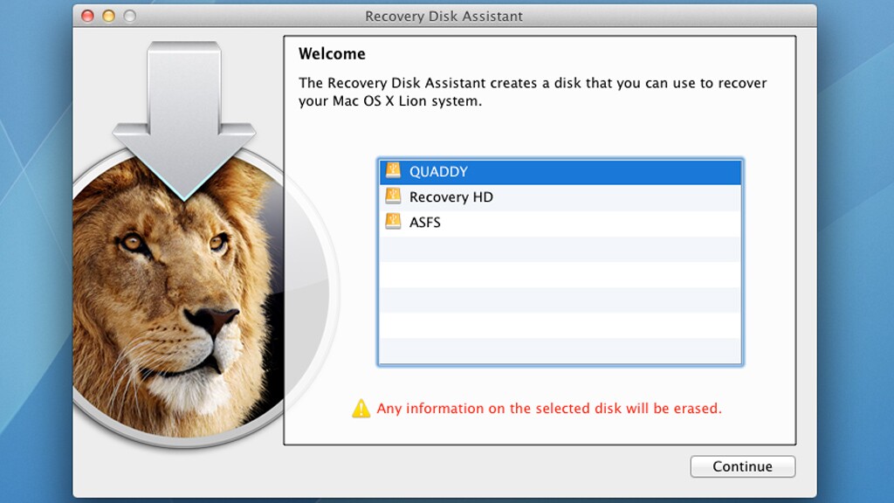Image resolution: width=894 pixels, height=503 pixels.
Task: Click the orange drive icon beside Recovery HD
Action: (x=393, y=197)
